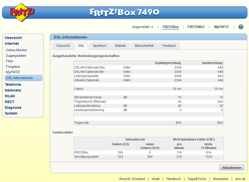Open Online-Monitor in the sidebar
Viewport: 249px width, 182px height.
click(x=17, y=50)
